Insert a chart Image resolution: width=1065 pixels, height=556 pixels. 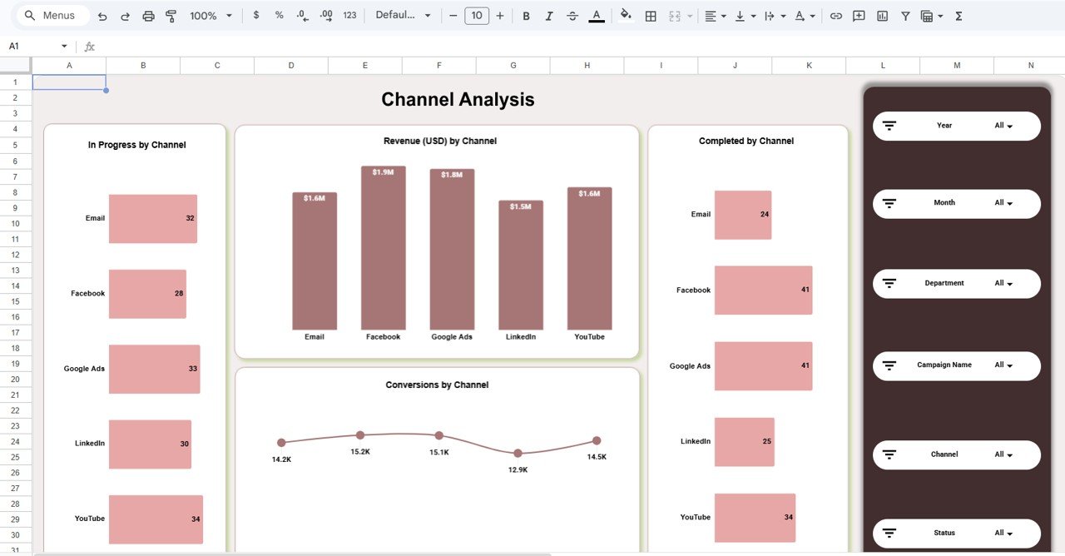click(x=883, y=15)
